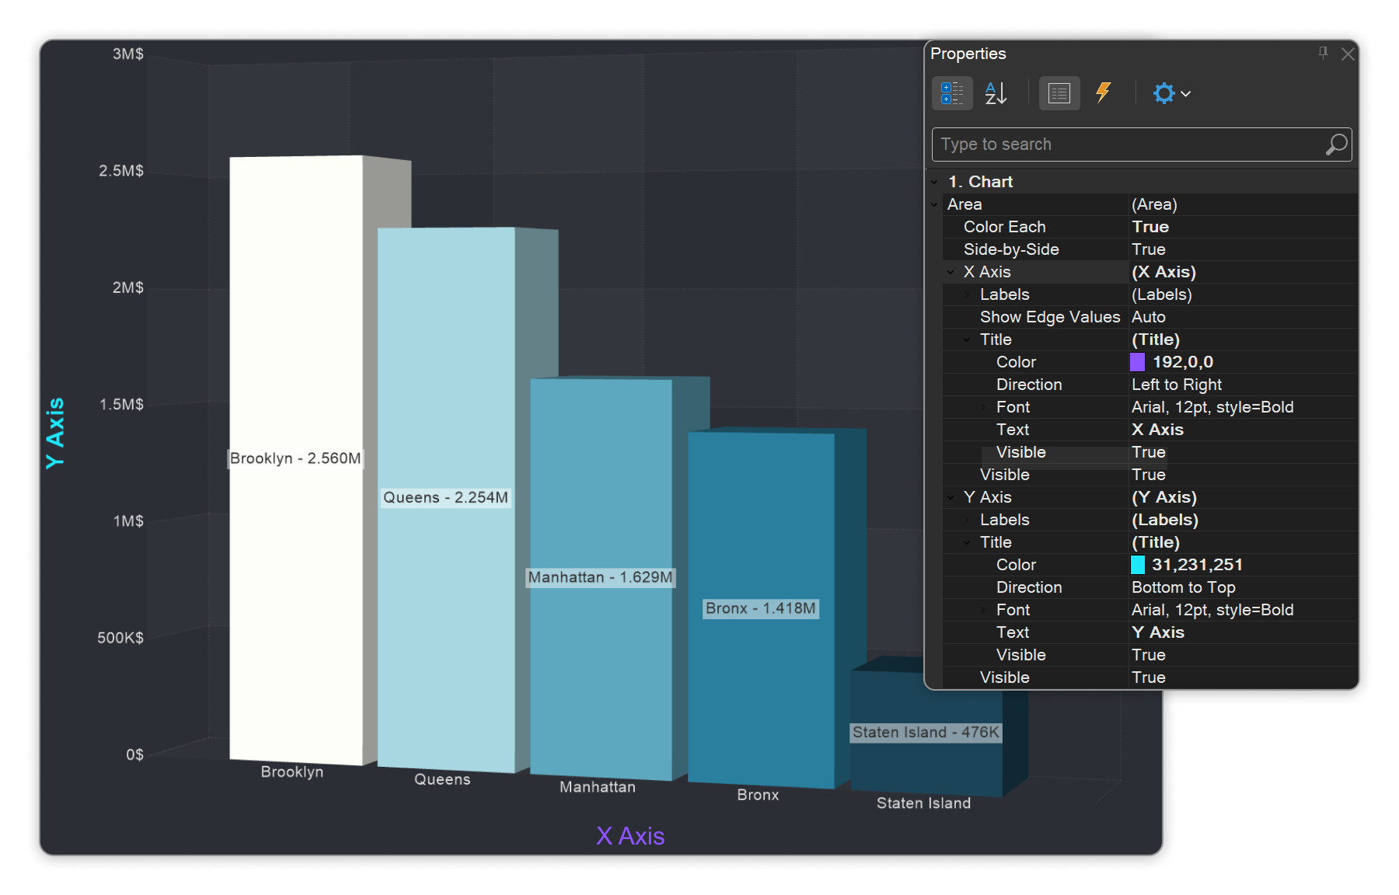Expand the X Axis Title Font node
The height and width of the screenshot is (895, 1399).
point(983,407)
